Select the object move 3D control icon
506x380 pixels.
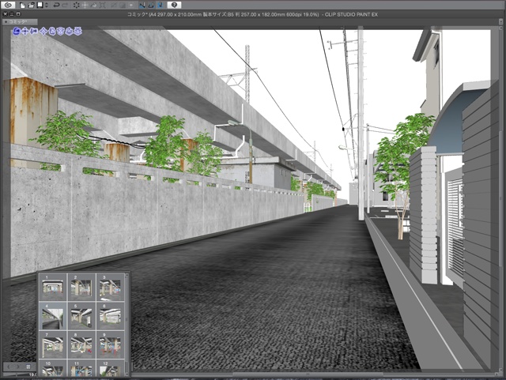[43, 31]
